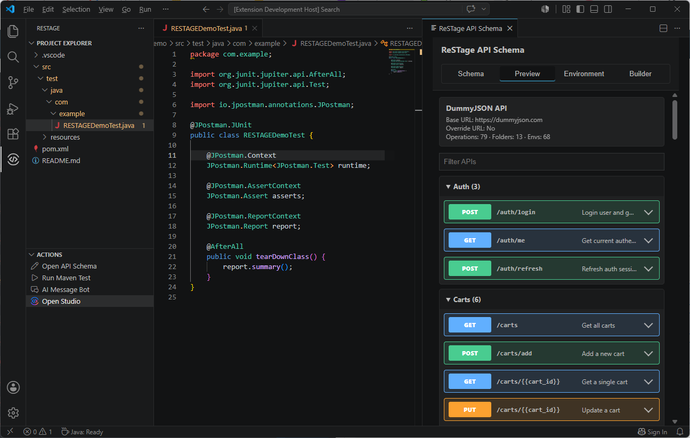Open the Extensions view icon
This screenshot has height=438, width=690.
coord(13,134)
